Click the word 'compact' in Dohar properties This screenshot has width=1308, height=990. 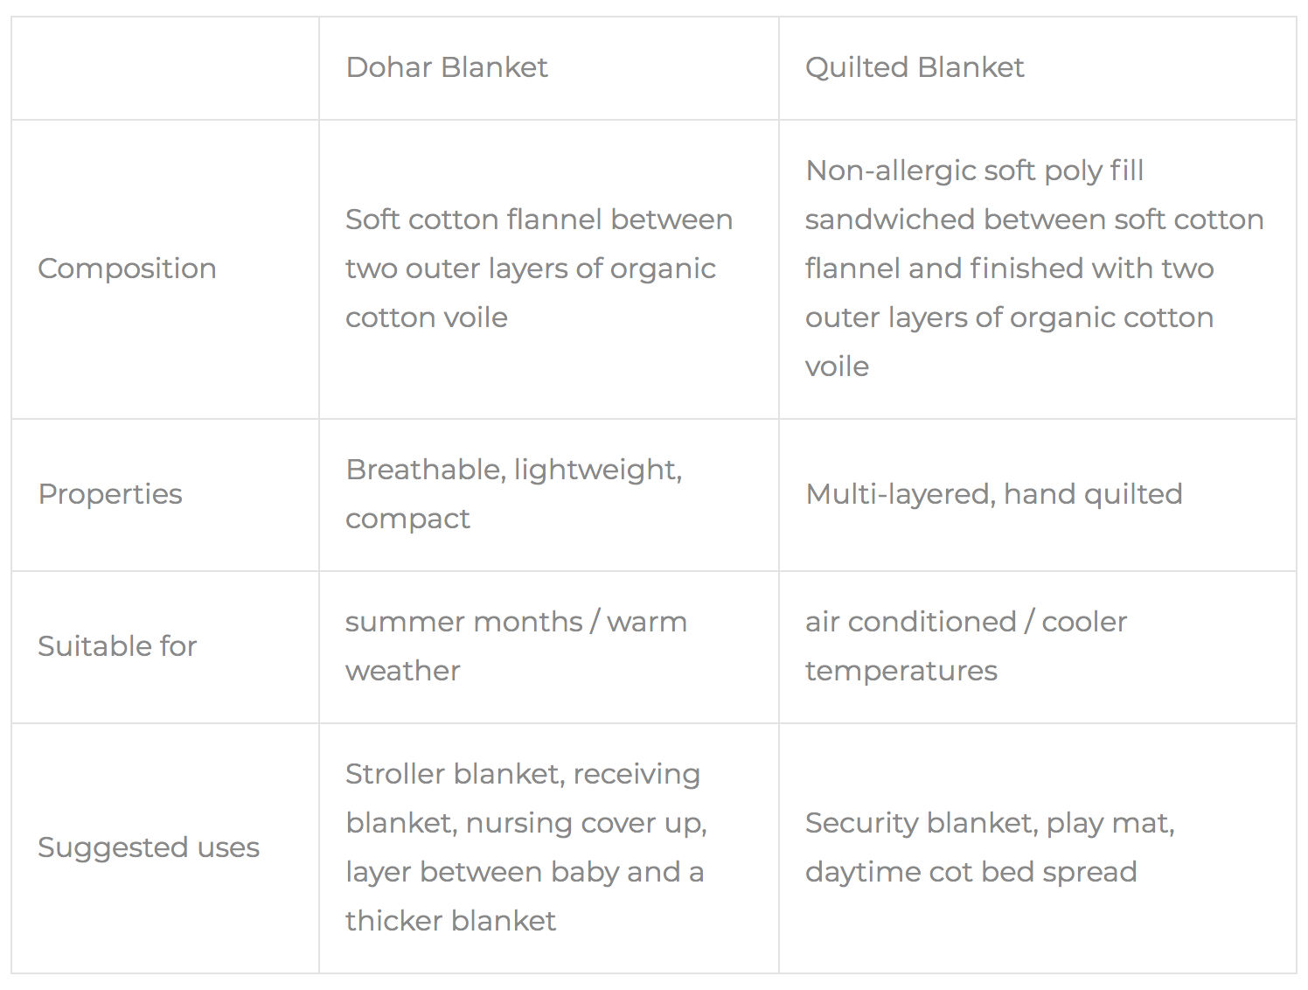coord(407,519)
